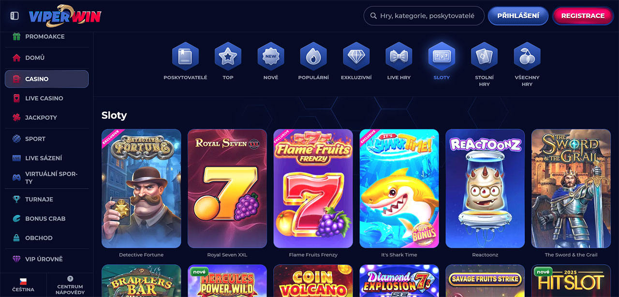Open the Poskytovatelé category icon
The image size is (619, 297).
pyautogui.click(x=185, y=57)
